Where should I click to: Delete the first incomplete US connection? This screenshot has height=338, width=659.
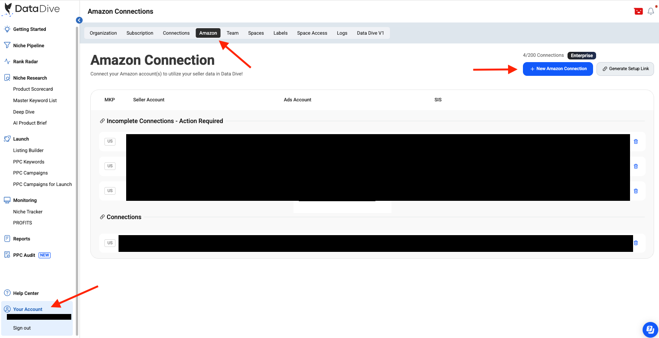pos(636,141)
